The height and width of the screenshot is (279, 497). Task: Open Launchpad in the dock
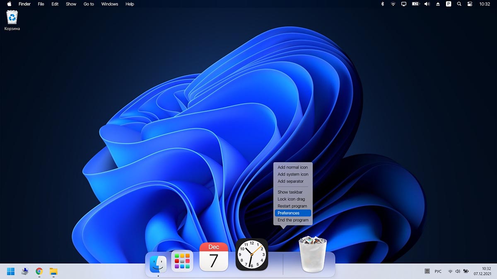[x=182, y=261]
